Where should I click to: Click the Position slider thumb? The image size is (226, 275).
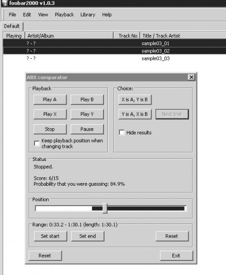(x=105, y=208)
